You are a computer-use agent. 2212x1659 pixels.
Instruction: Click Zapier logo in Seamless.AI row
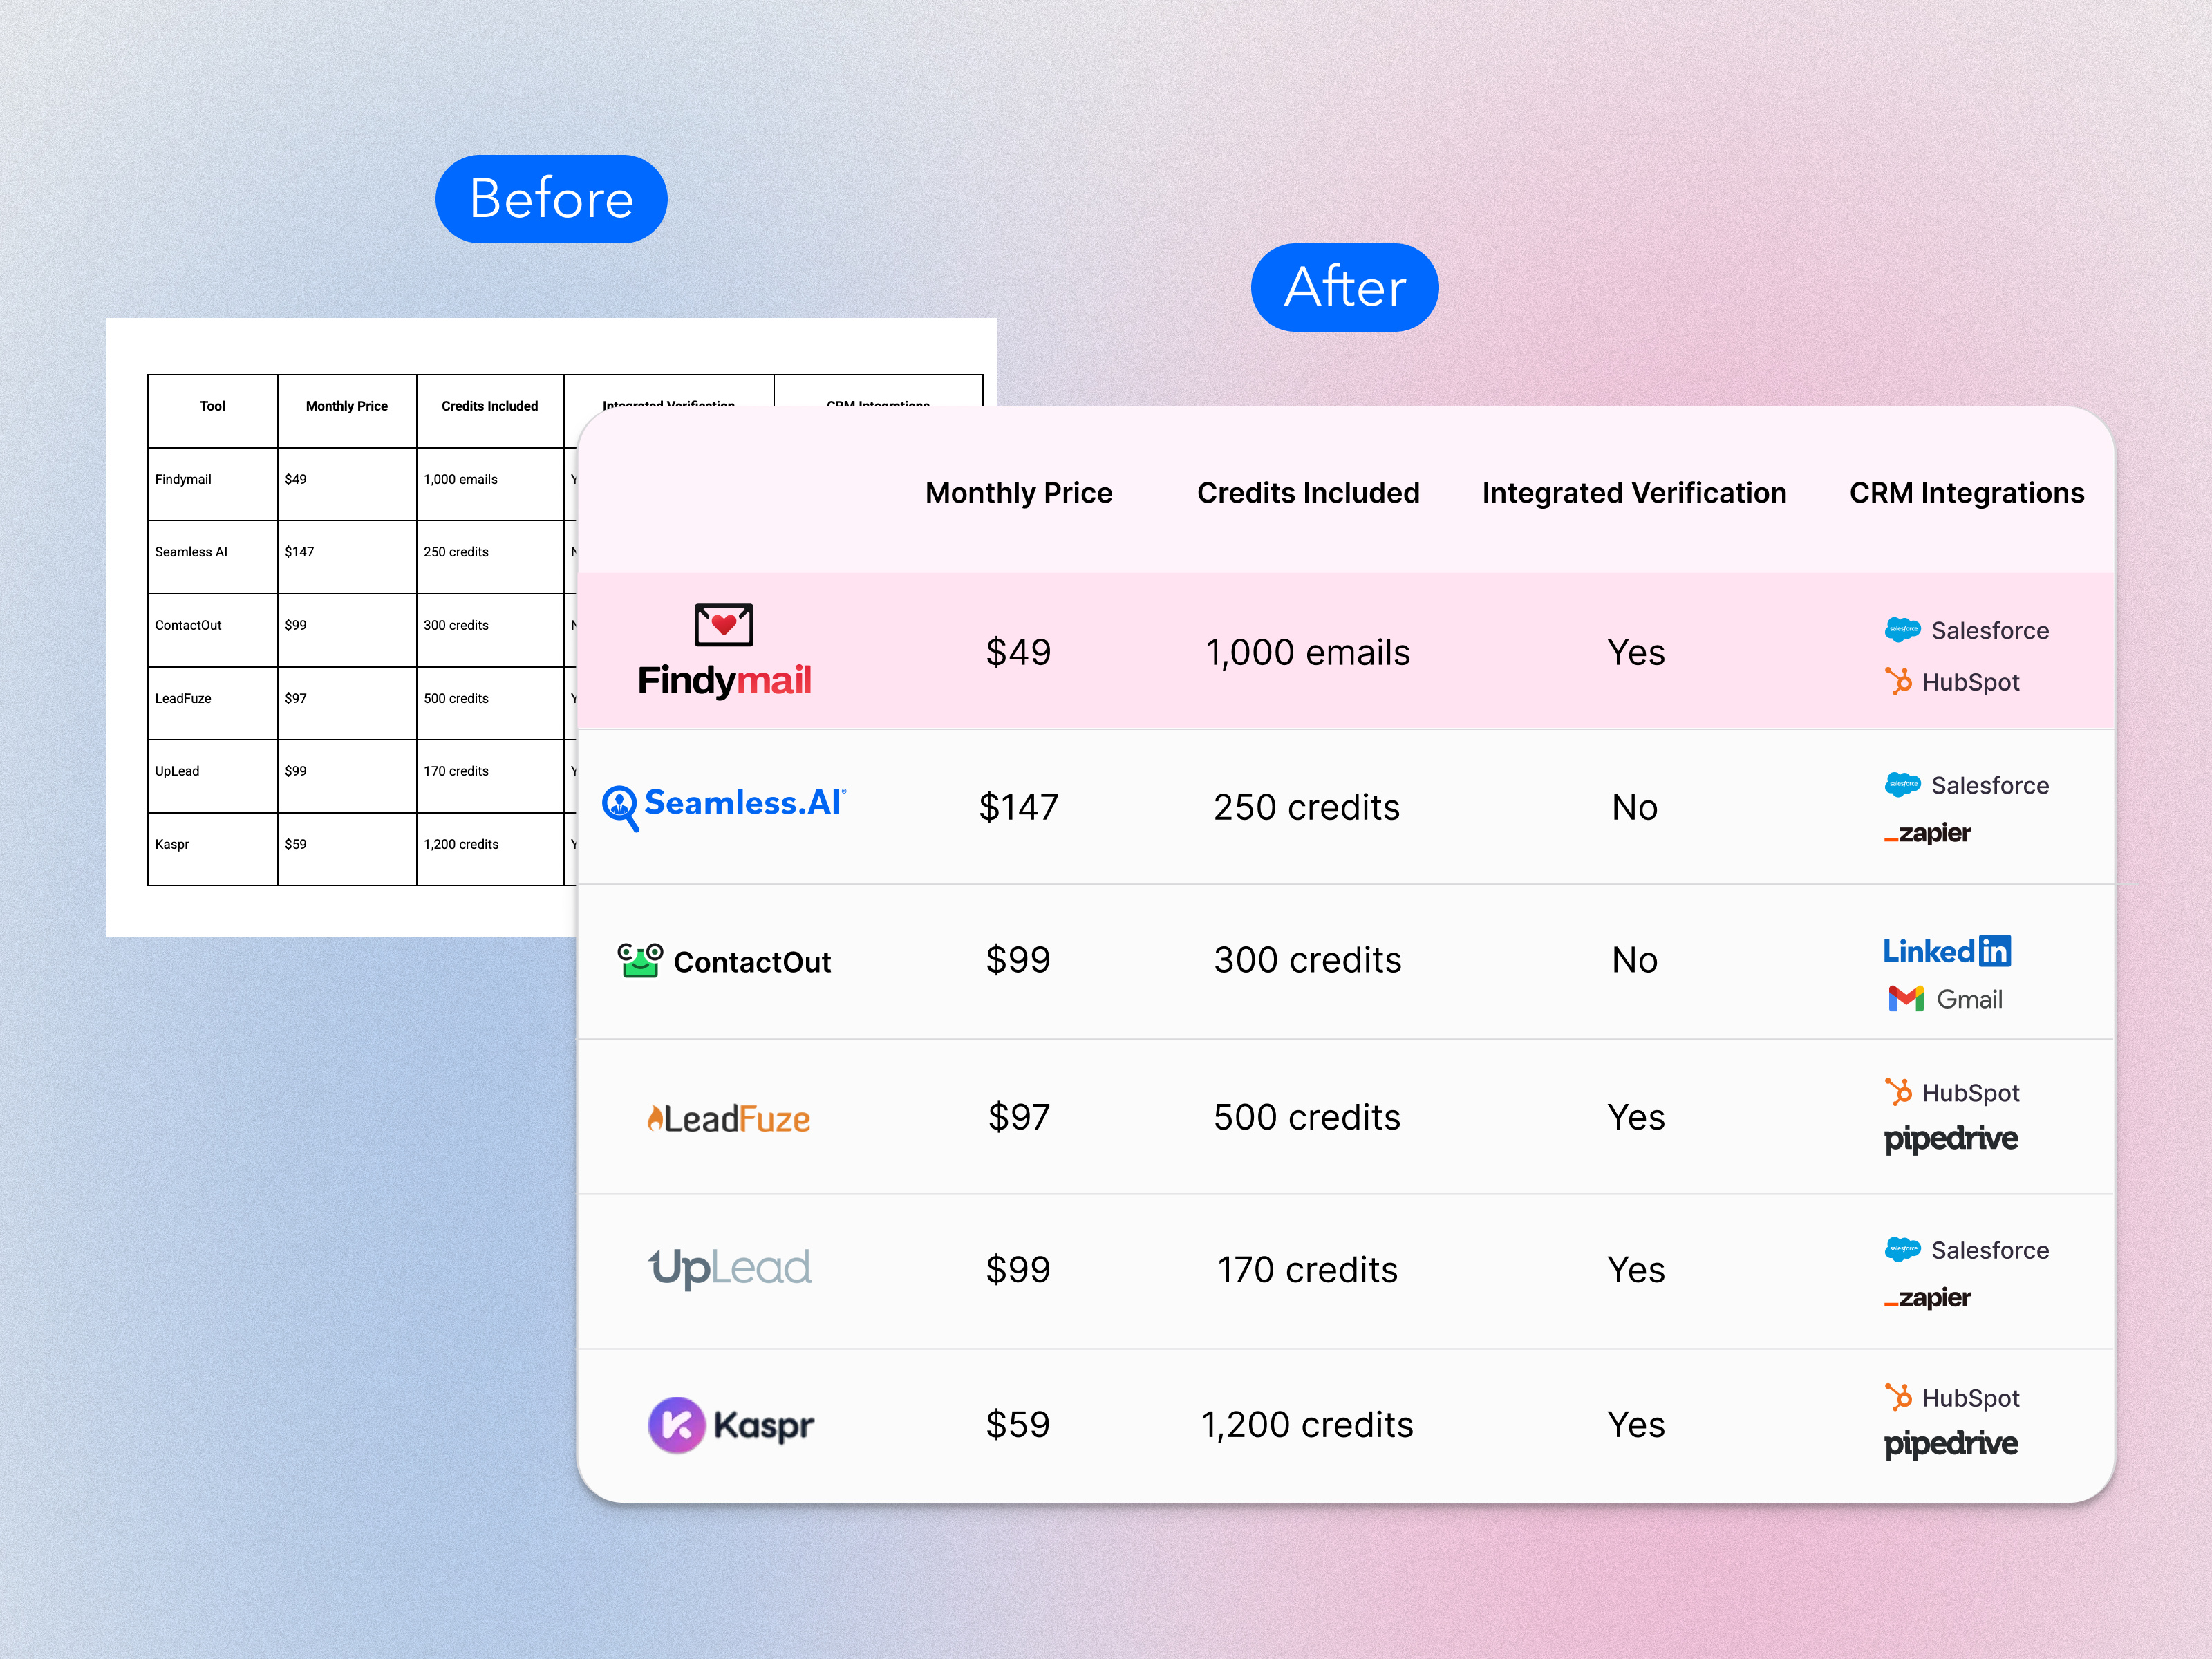pyautogui.click(x=1927, y=833)
